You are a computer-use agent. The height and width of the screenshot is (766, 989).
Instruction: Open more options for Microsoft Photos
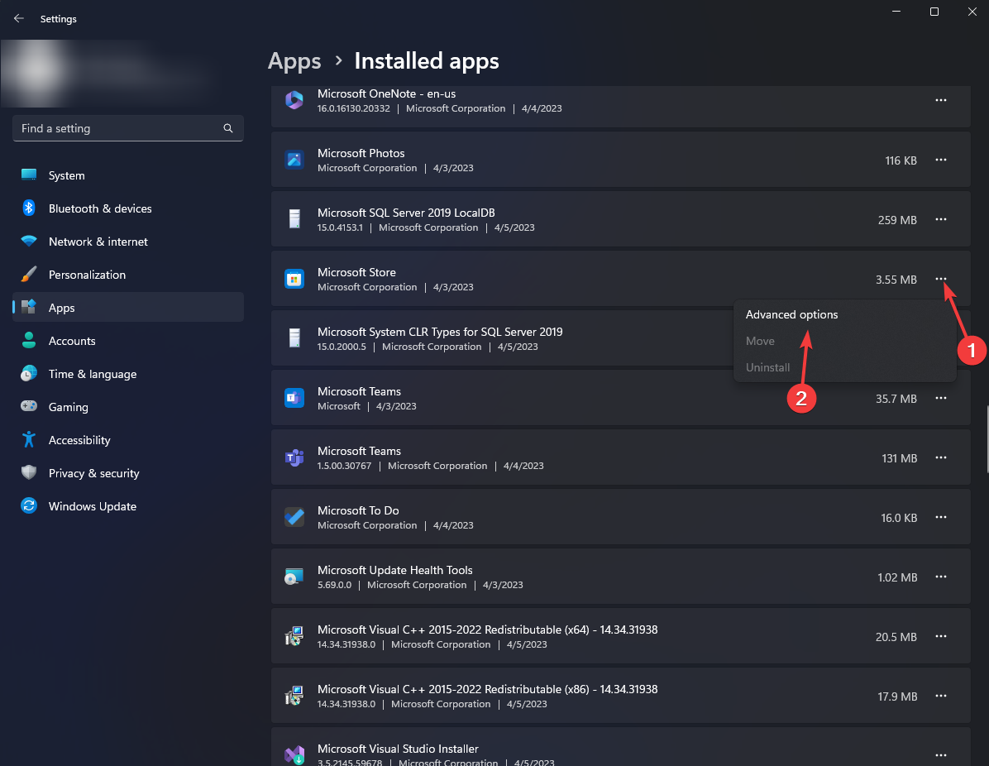pyautogui.click(x=940, y=160)
